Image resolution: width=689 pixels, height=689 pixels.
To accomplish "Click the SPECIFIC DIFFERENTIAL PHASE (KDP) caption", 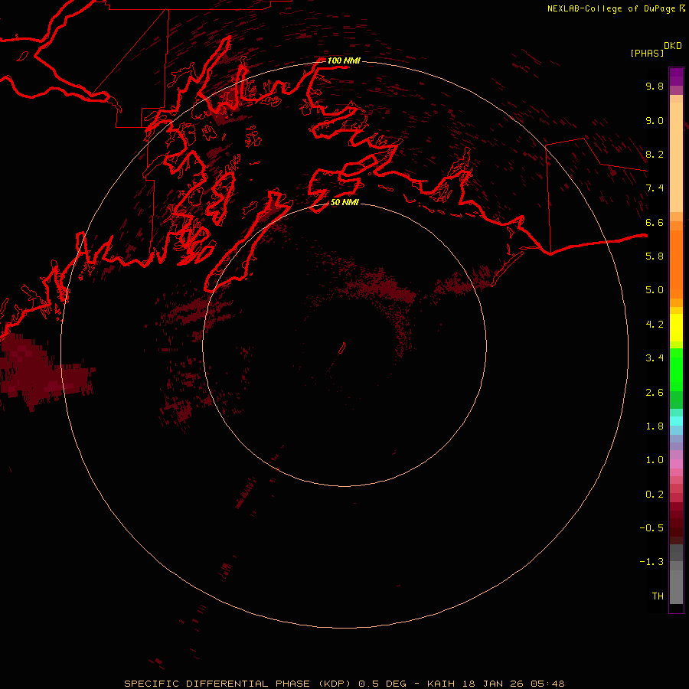I will pos(237,684).
